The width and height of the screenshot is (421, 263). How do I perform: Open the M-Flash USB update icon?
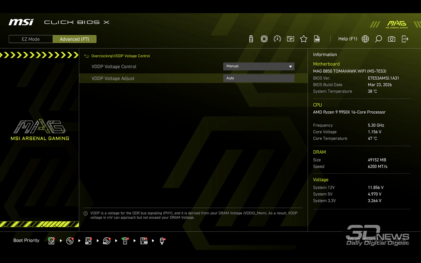click(x=251, y=39)
